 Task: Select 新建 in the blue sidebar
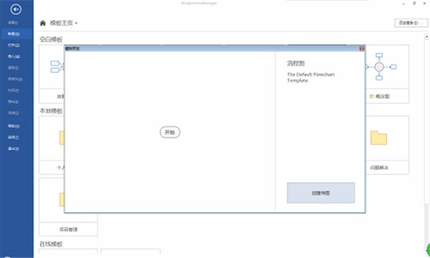click(14, 34)
